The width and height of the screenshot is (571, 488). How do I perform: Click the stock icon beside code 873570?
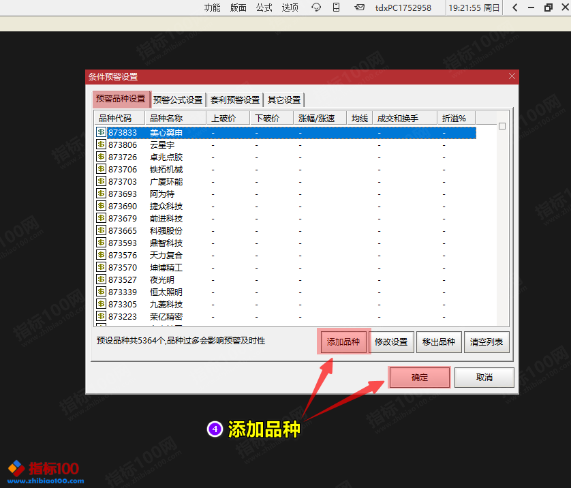[101, 267]
